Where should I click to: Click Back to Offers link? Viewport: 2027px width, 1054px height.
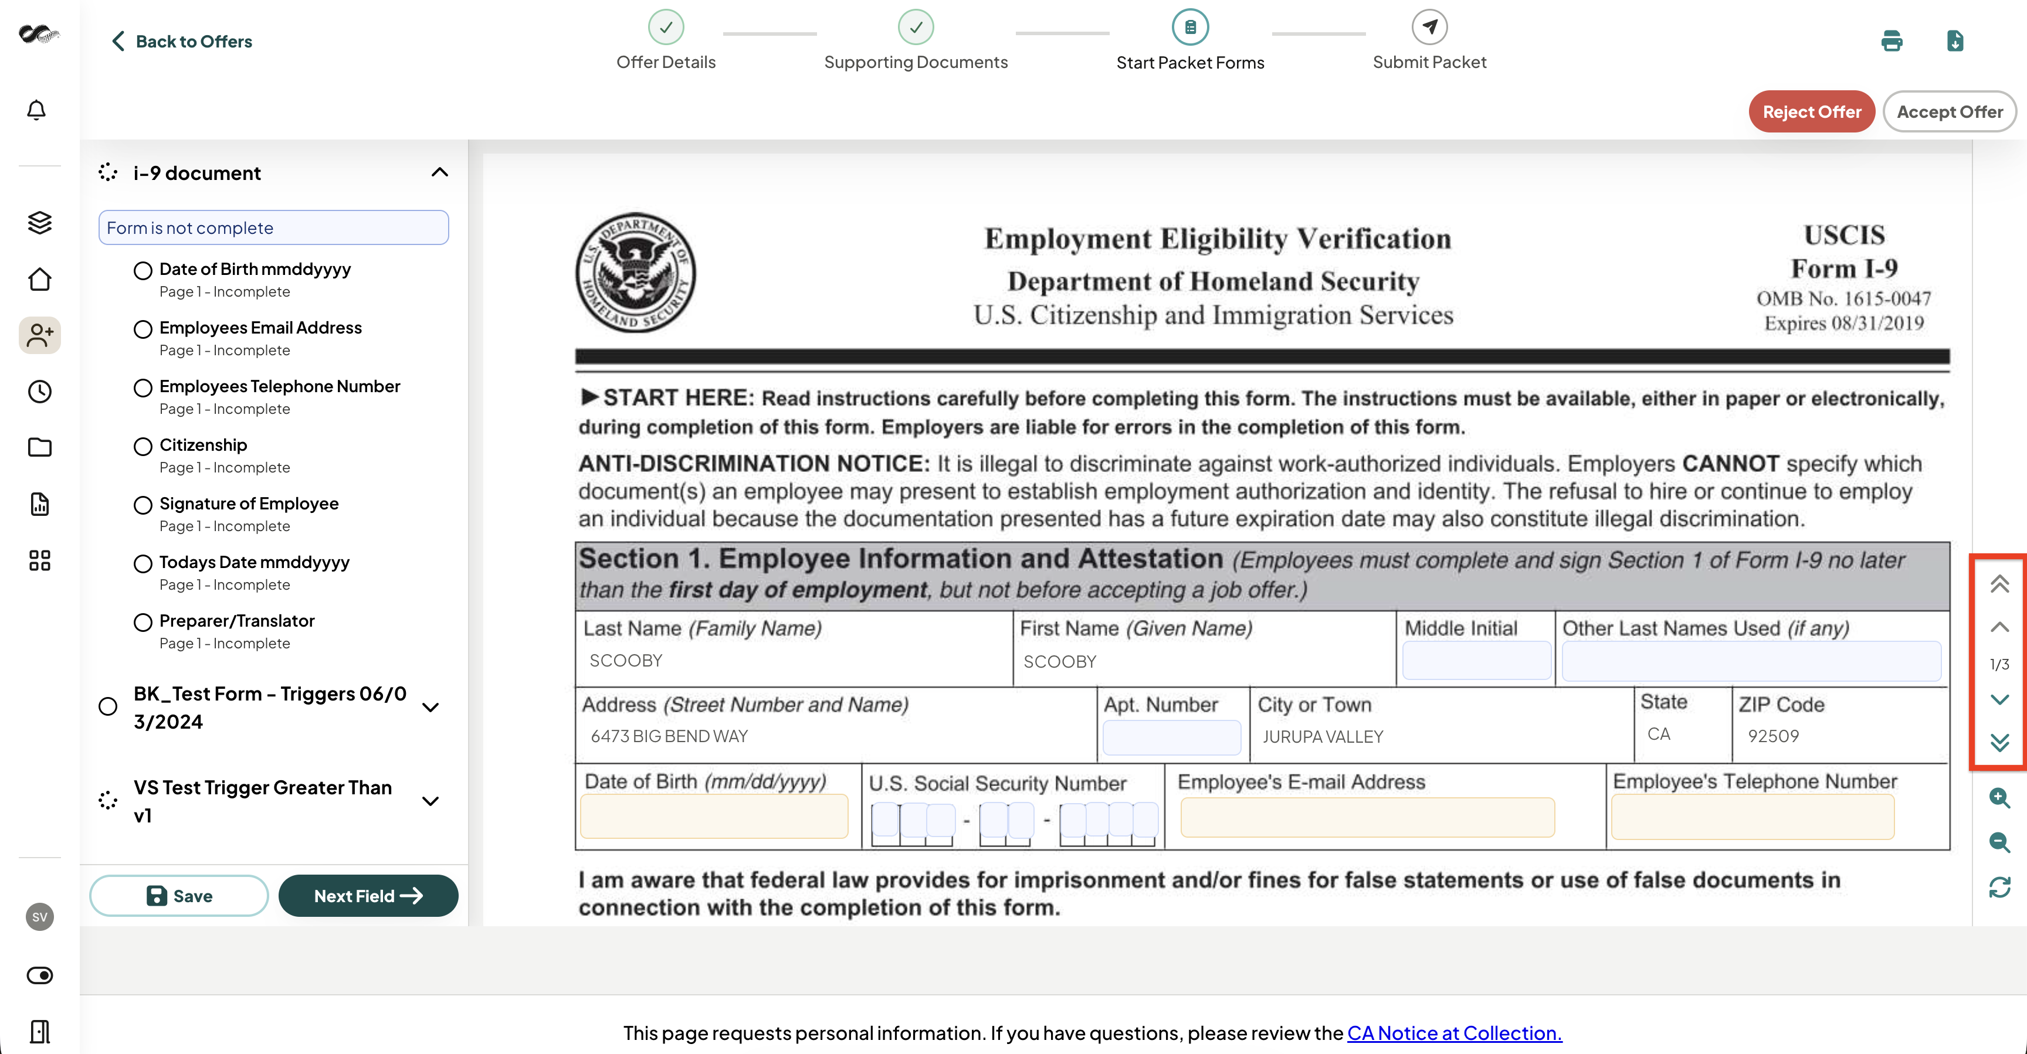[182, 42]
